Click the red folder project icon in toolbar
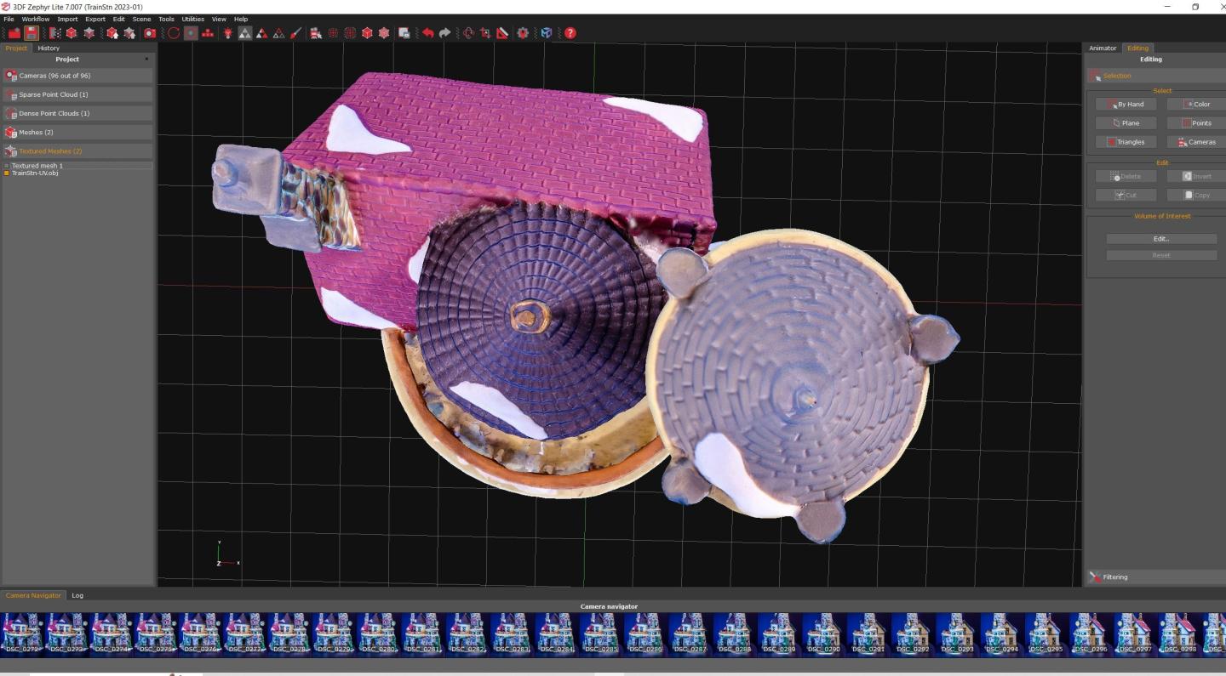The width and height of the screenshot is (1226, 676). coord(14,33)
